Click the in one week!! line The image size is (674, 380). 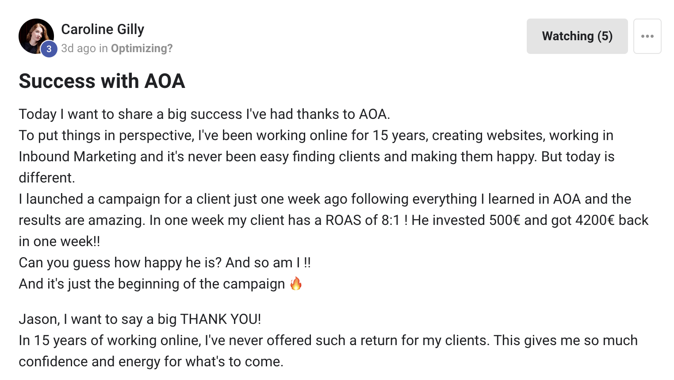click(x=59, y=241)
